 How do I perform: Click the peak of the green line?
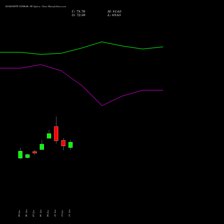click(102, 42)
